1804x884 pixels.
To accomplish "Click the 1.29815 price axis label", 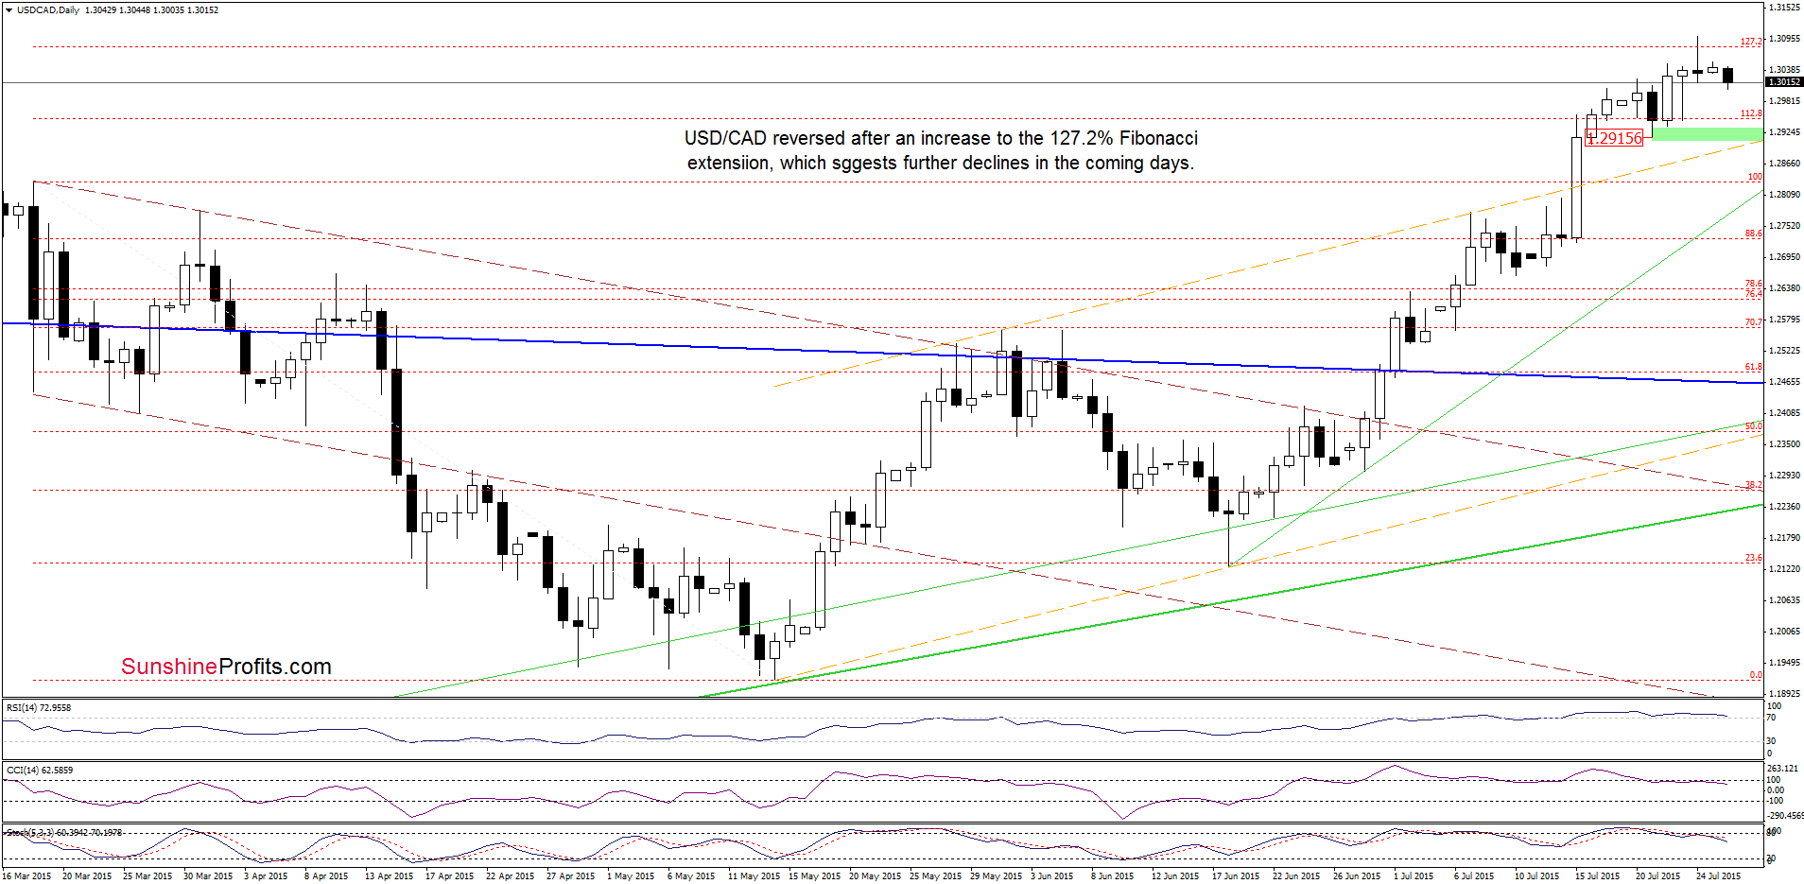I will 1784,101.
